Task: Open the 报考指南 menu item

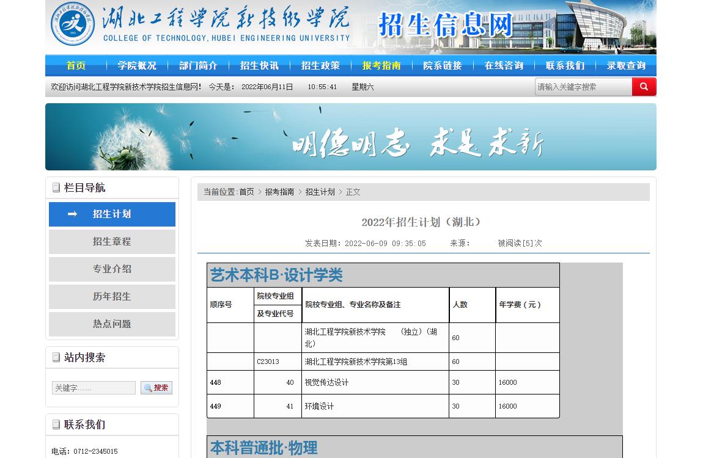Action: [381, 66]
